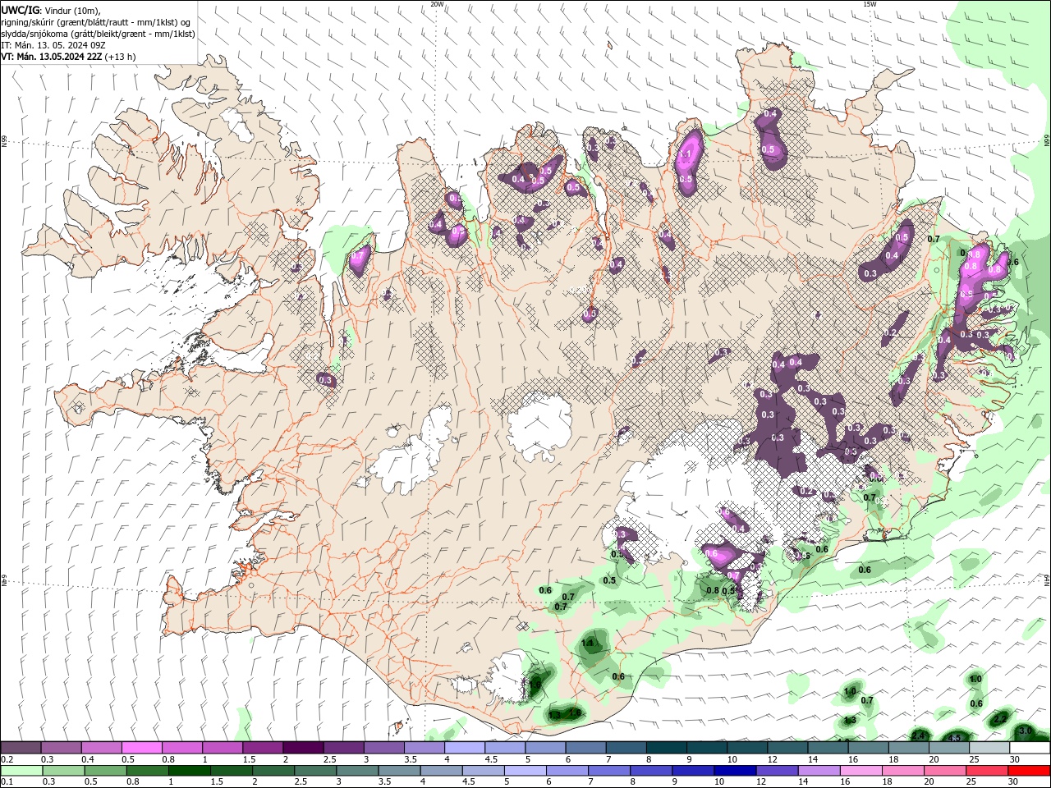Select the rain legend swatch for 1.5

click(x=232, y=770)
